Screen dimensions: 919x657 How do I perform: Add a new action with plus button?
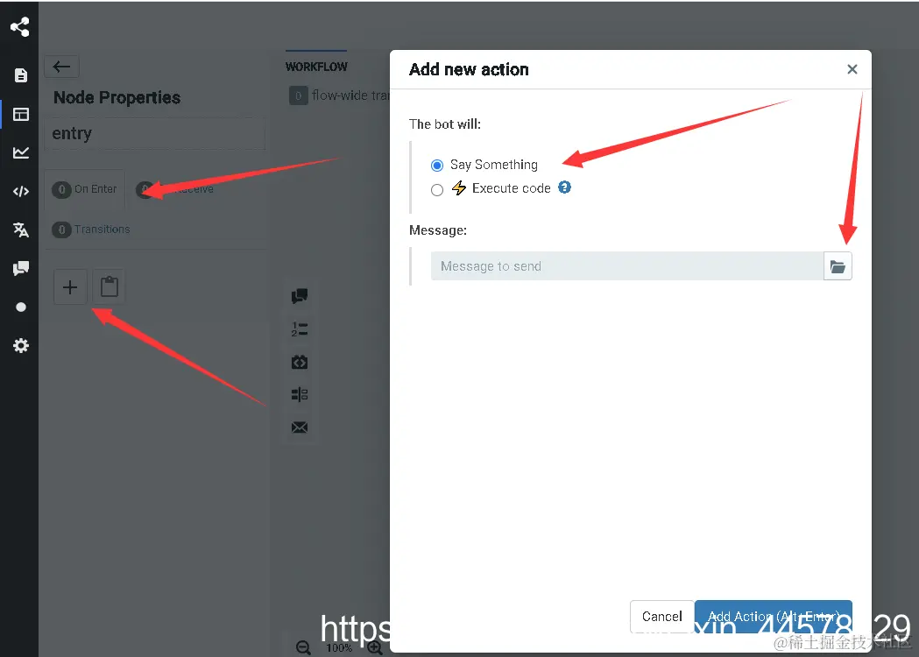point(70,287)
